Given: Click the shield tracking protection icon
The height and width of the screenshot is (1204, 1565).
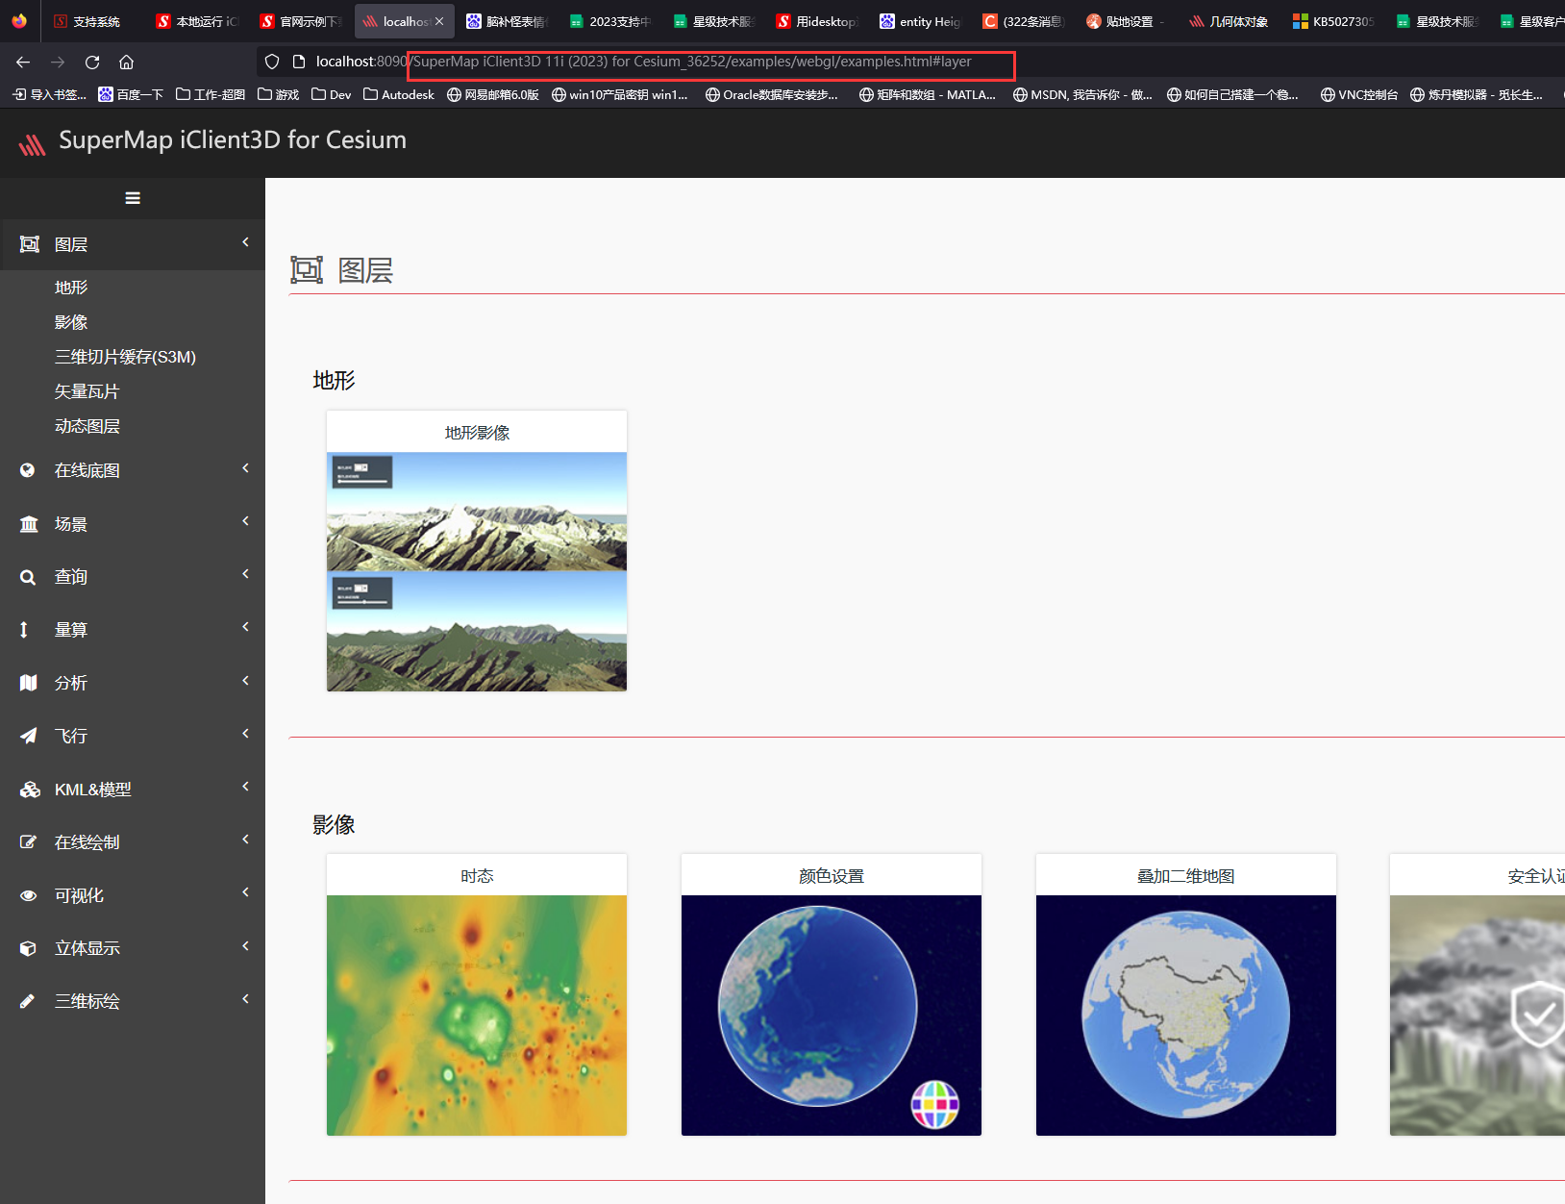Looking at the screenshot, I should [272, 62].
